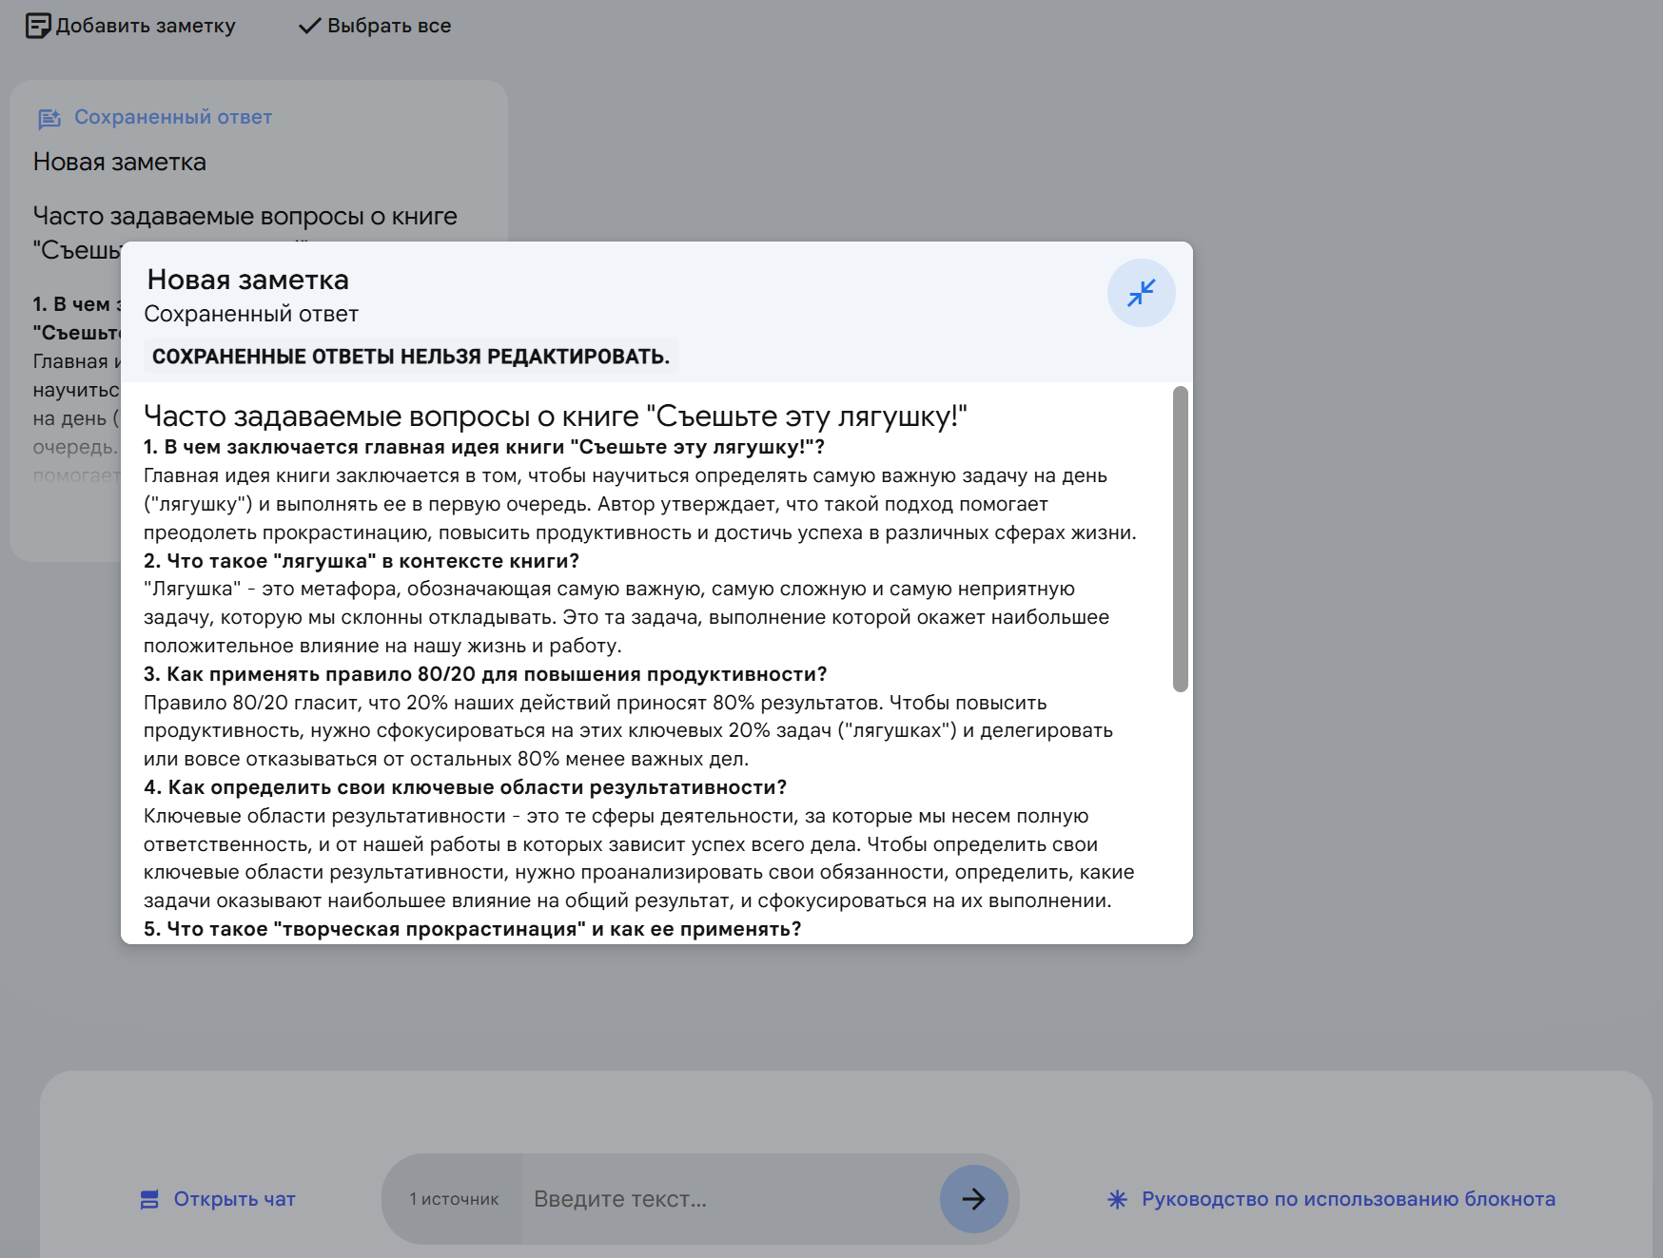Click question "2. Что такое "лягушка" в контексте книги?"
Viewport: 1663px width, 1258px height.
(362, 561)
